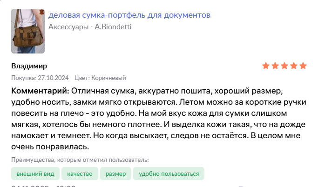Viewport: 318px width, 187px height.
Task: Click the third rating star
Action: tap(284, 66)
